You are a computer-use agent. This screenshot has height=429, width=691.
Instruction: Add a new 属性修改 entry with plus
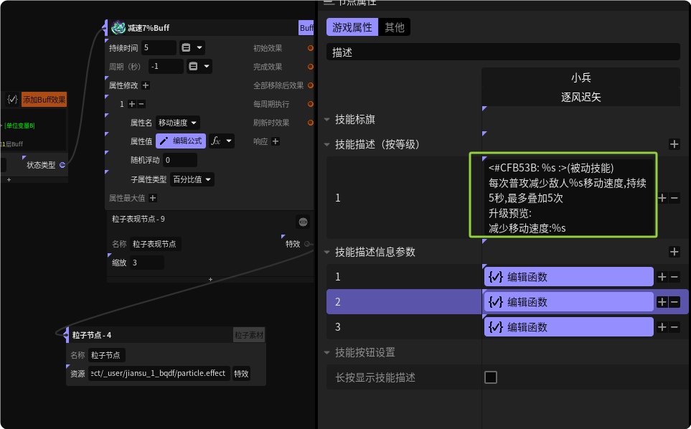(x=146, y=85)
